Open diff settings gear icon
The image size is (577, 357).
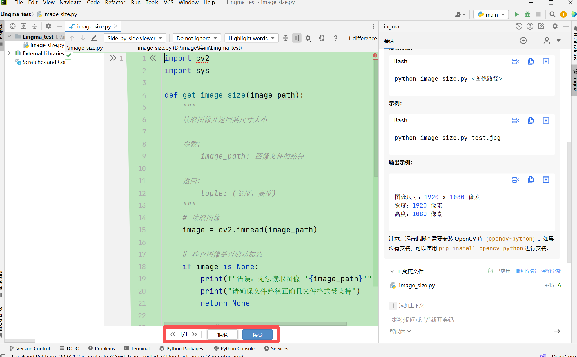pos(308,38)
